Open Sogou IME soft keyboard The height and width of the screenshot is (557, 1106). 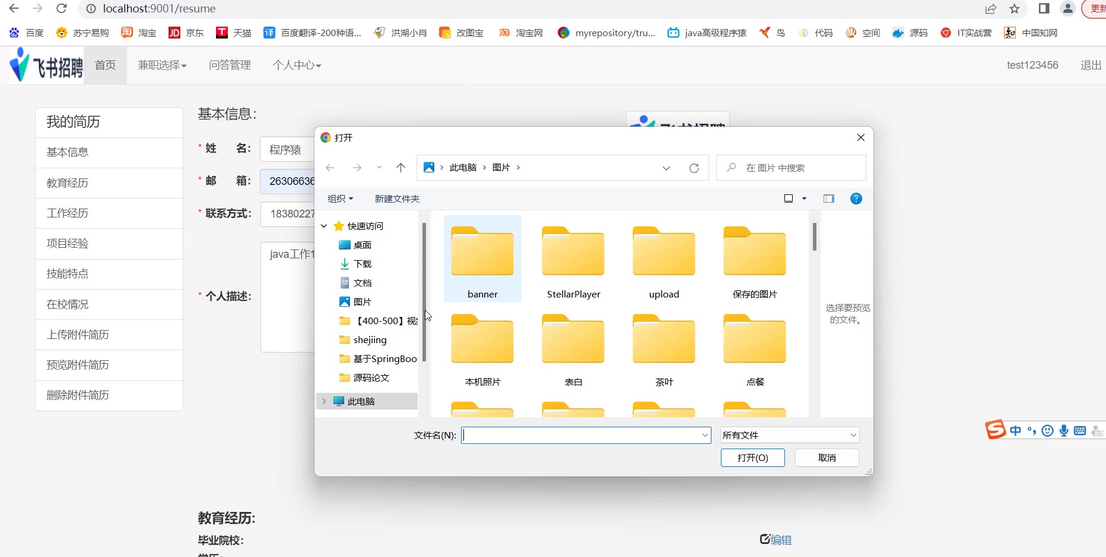pos(1080,431)
